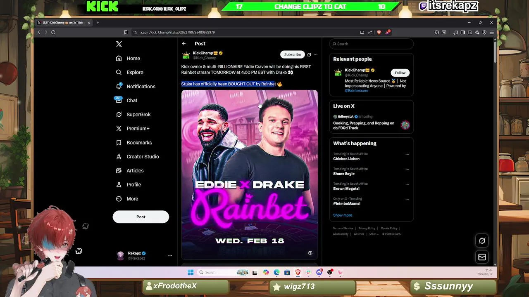Click the Grok icon beside Subscribe

click(x=309, y=54)
